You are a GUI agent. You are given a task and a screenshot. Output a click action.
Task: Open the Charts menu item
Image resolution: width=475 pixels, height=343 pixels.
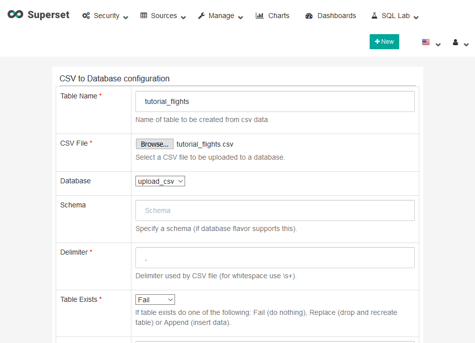click(278, 16)
